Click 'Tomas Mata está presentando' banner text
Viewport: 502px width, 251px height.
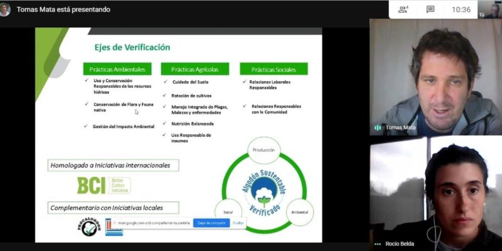click(63, 9)
